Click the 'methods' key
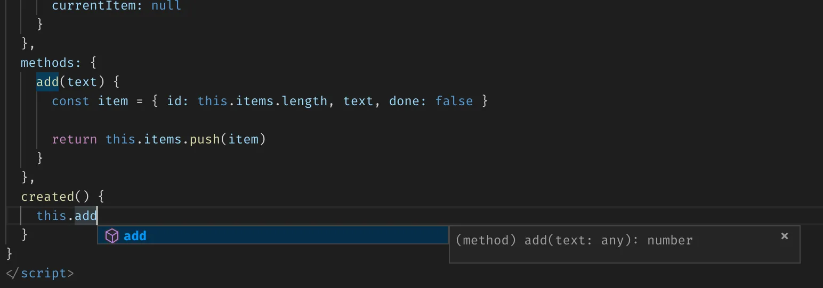The width and height of the screenshot is (823, 288). (x=47, y=63)
